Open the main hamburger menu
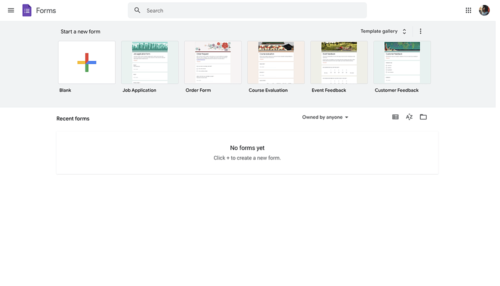500x286 pixels. pos(11,10)
